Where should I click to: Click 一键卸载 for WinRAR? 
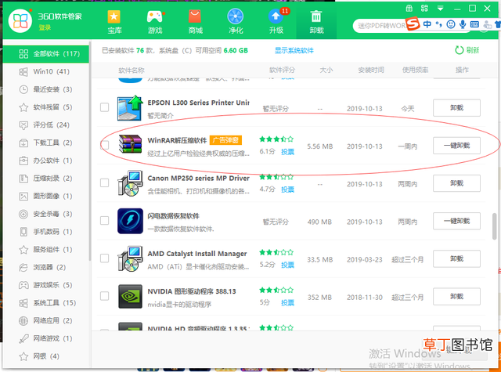456,146
